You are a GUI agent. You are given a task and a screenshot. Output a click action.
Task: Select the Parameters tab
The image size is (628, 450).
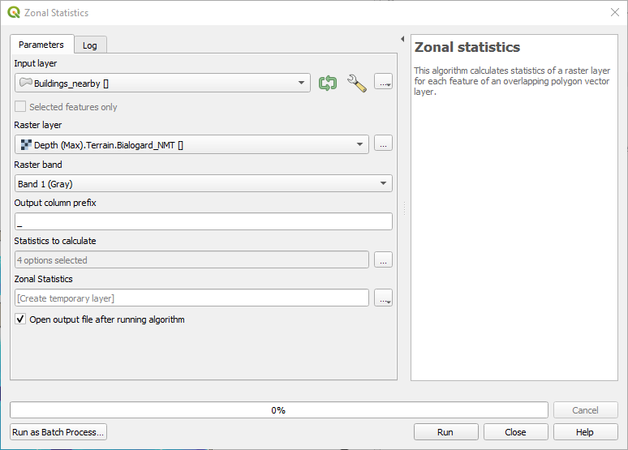coord(41,45)
